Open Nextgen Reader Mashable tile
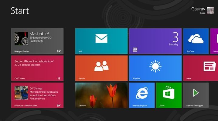The height and width of the screenshot is (121, 218). click(37, 41)
